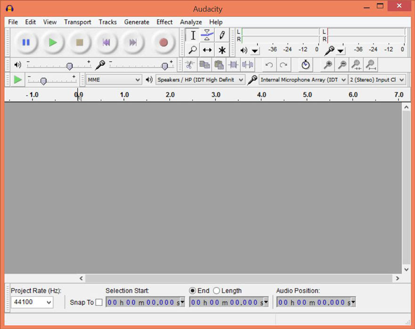Viewport: 415px width, 329px height.
Task: Click the Zoom Out magnifier icon
Action: (342, 65)
